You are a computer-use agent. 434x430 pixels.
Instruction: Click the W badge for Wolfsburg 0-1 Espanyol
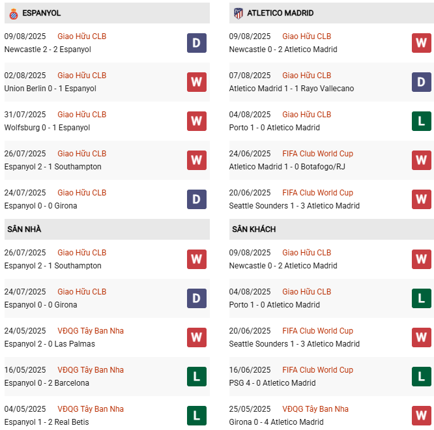pos(196,121)
